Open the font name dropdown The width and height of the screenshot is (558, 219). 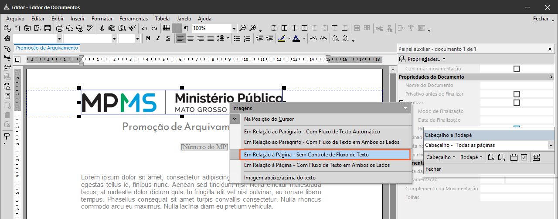pyautogui.click(x=114, y=38)
